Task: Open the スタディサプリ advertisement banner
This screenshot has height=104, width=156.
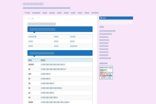Action: (106, 73)
